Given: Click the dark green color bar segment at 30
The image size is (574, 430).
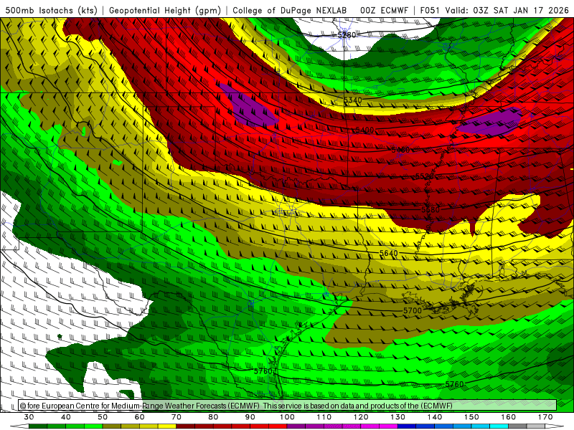Looking at the screenshot, I should click(38, 427).
